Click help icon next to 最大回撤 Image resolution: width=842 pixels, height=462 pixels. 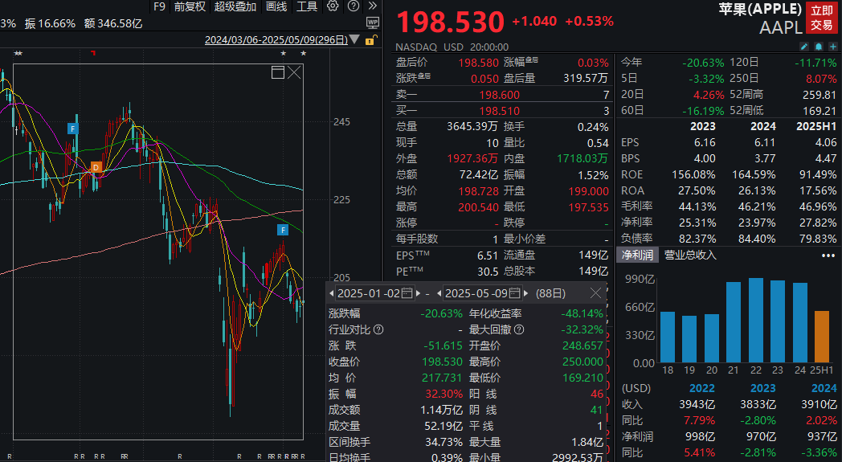tap(519, 329)
